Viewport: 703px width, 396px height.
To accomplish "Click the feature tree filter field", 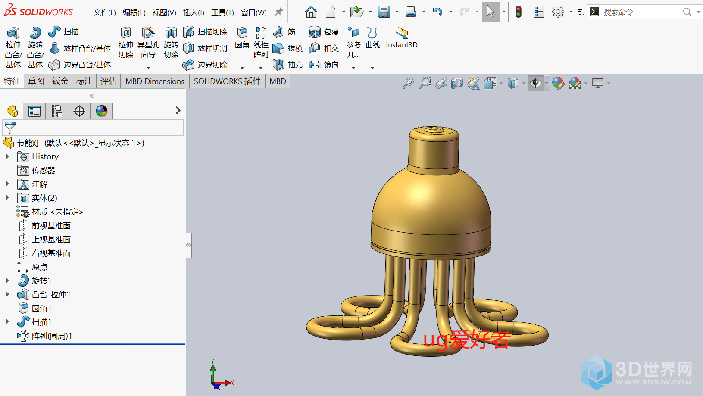I will (93, 128).
